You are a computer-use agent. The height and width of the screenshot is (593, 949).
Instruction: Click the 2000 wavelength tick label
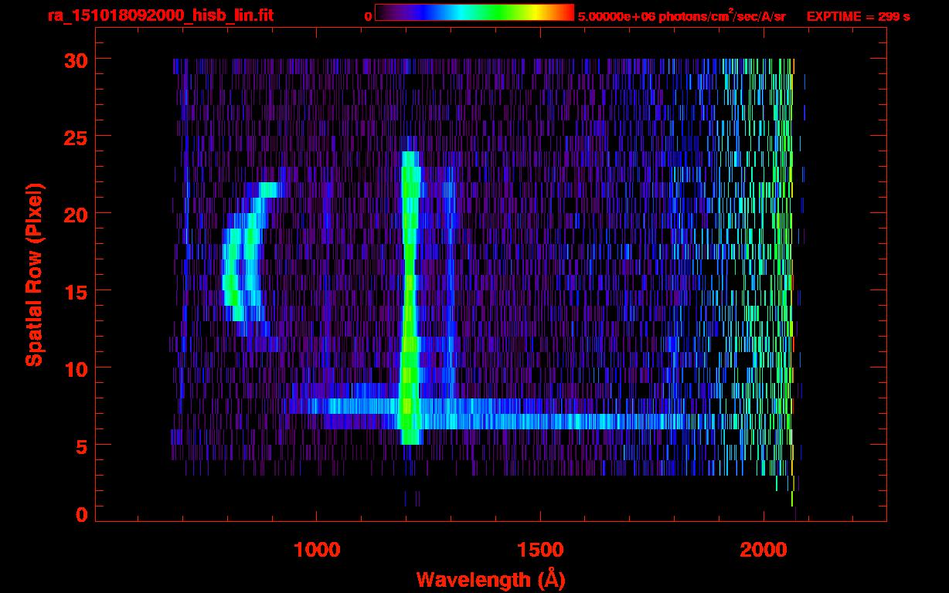coord(764,550)
